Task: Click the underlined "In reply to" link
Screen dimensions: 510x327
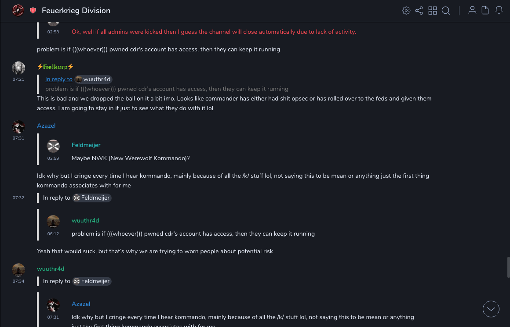Action: coord(59,79)
